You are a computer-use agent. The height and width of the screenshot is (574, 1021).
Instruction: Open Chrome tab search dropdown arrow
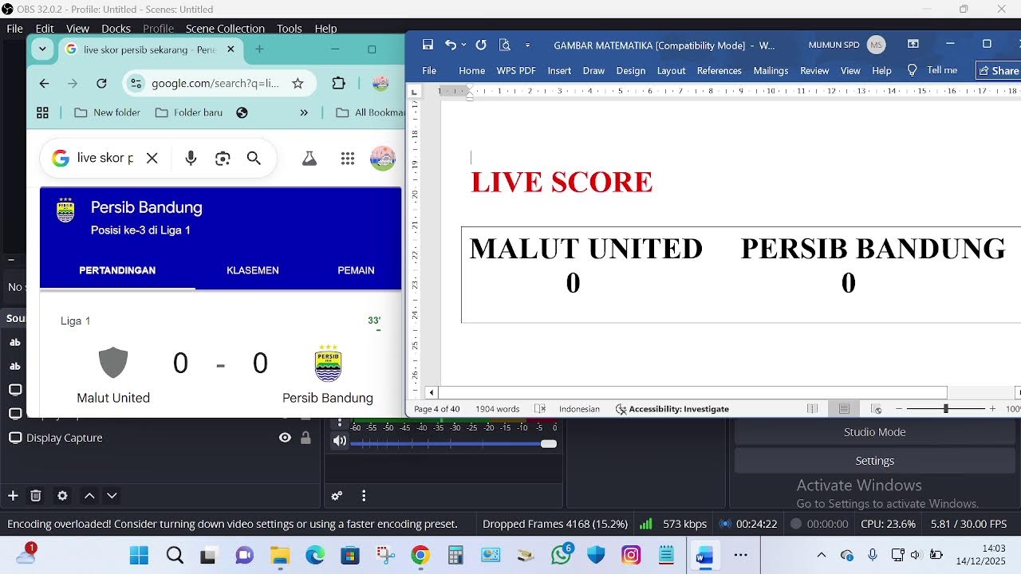pyautogui.click(x=42, y=49)
